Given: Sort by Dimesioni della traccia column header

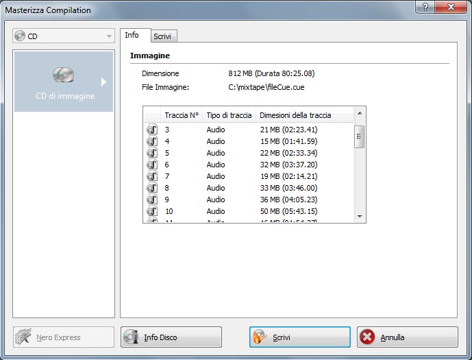Looking at the screenshot, I should click(x=304, y=115).
